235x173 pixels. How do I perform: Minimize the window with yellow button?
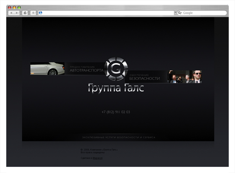coord(14,7)
